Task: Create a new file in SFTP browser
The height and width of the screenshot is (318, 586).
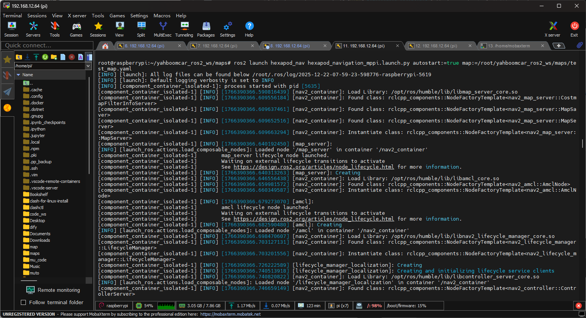Action: [x=63, y=57]
